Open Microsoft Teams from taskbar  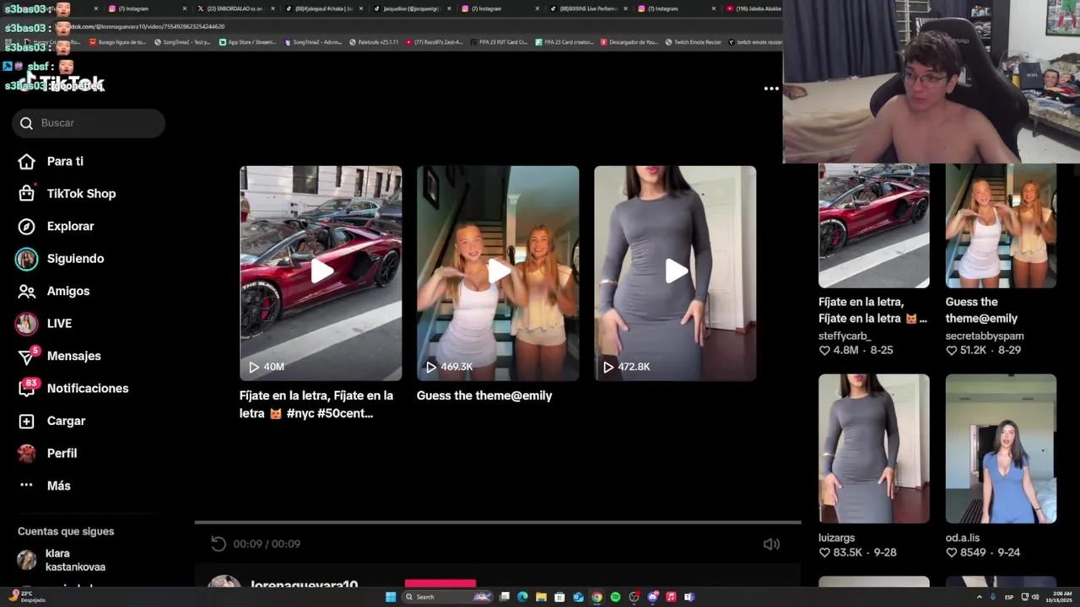pyautogui.click(x=689, y=597)
